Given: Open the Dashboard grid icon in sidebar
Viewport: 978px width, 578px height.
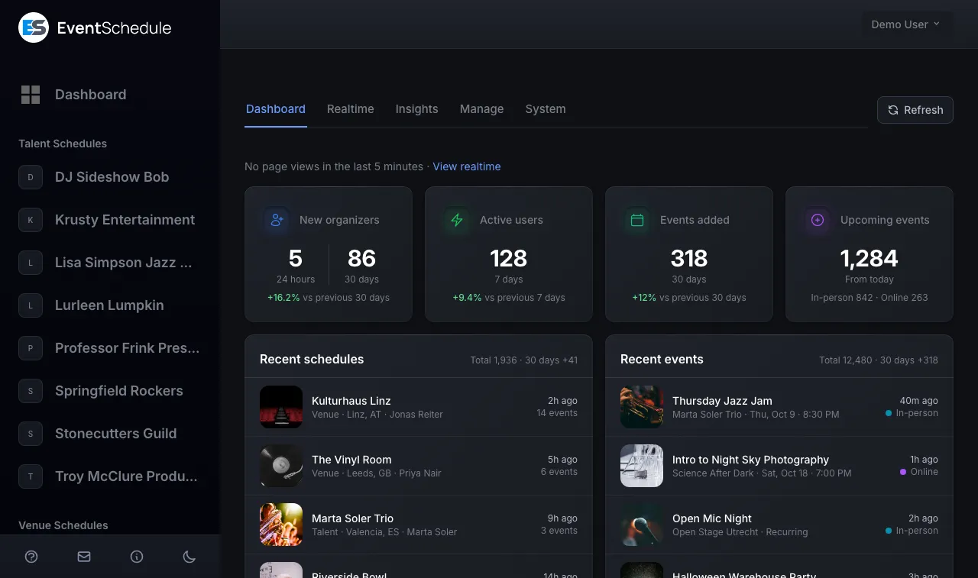Looking at the screenshot, I should click(x=31, y=95).
